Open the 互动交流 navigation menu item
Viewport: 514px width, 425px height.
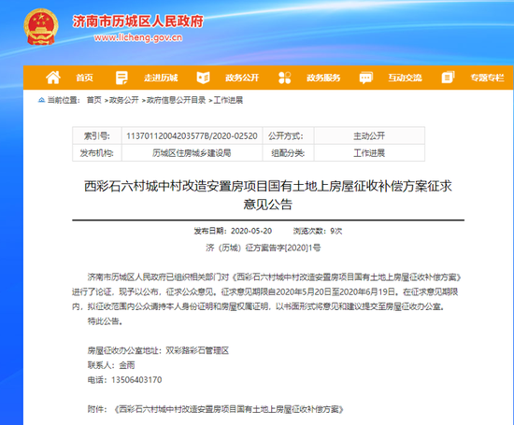(406, 78)
